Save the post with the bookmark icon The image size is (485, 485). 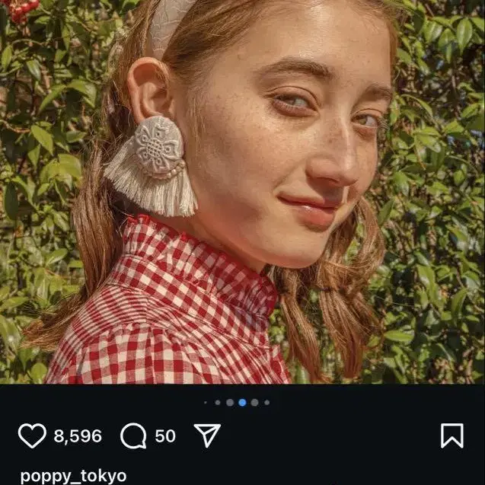point(452,436)
